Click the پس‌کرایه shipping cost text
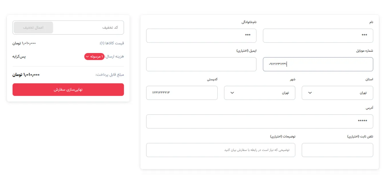386x178 pixels. coord(19,56)
